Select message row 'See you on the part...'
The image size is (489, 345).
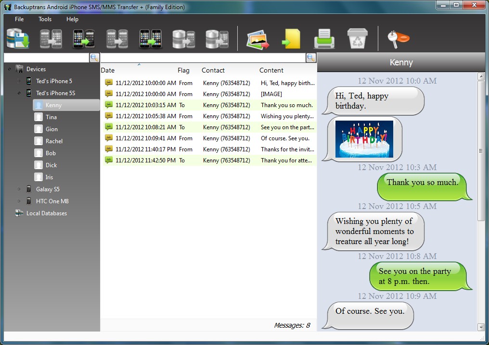click(208, 127)
